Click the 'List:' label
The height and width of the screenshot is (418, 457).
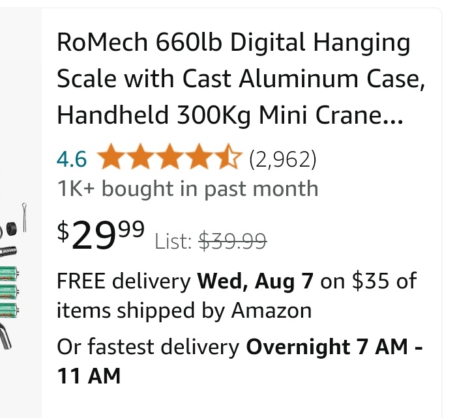[x=173, y=242]
